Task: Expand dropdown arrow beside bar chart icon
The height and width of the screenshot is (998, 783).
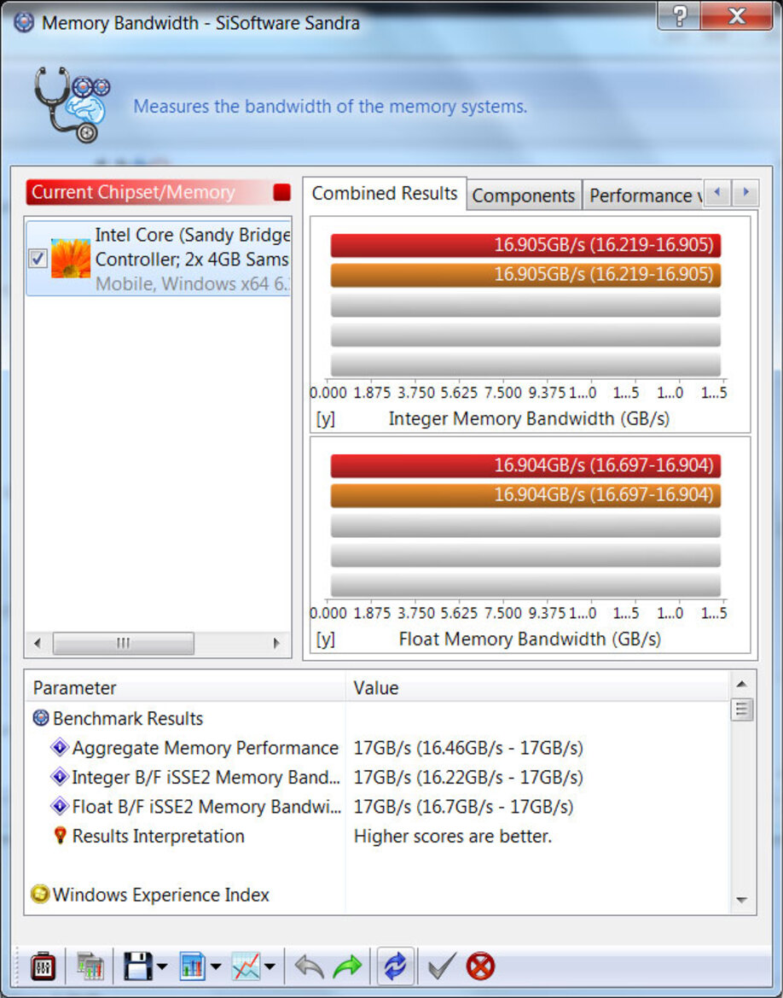Action: (x=216, y=966)
